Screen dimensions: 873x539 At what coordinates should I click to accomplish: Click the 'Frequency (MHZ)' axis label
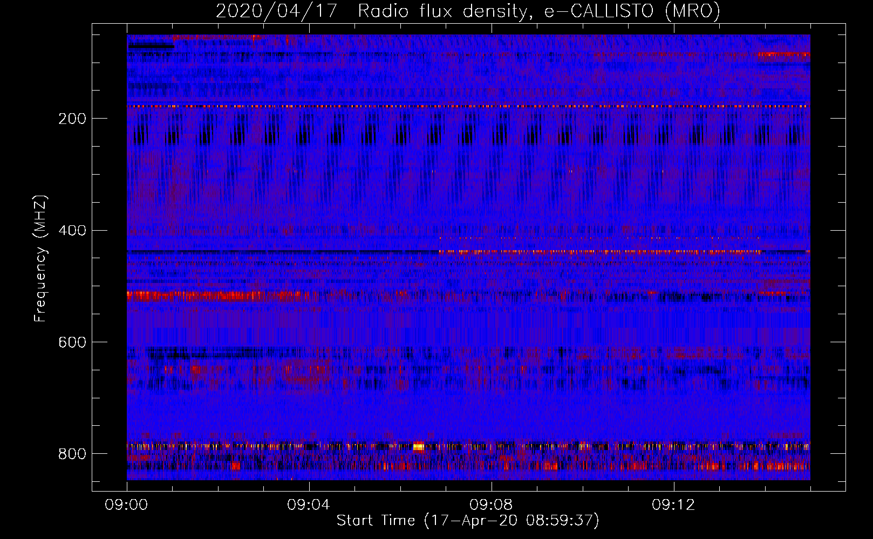coord(40,259)
